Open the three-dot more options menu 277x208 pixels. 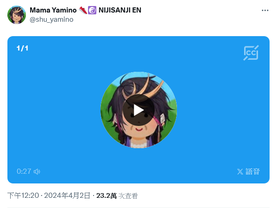coord(265,11)
